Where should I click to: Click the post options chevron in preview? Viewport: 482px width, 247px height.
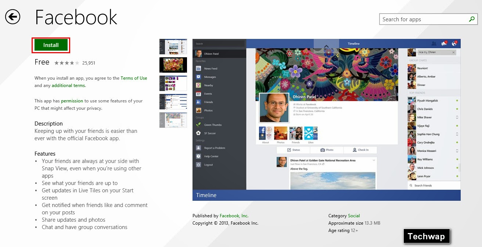(x=374, y=160)
